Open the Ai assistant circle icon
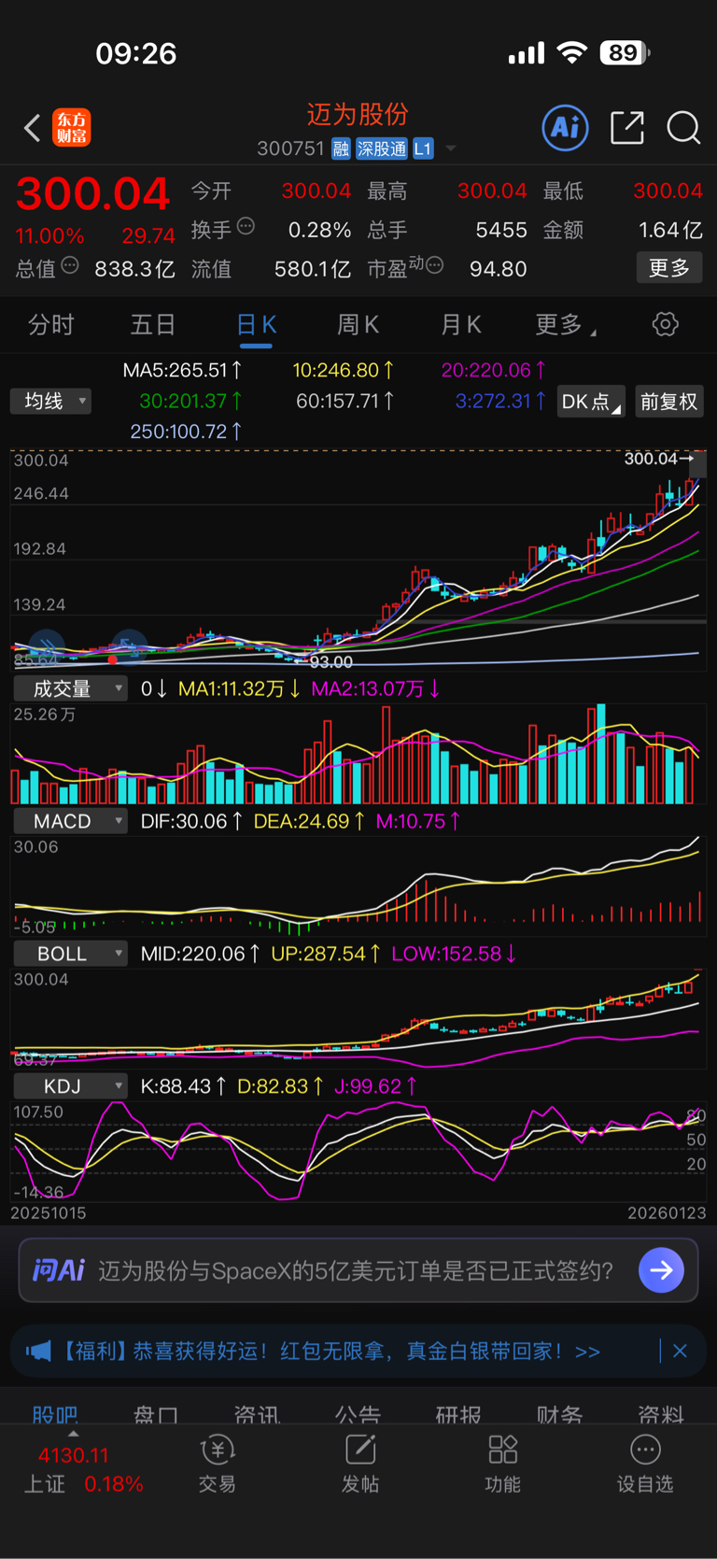 (565, 127)
